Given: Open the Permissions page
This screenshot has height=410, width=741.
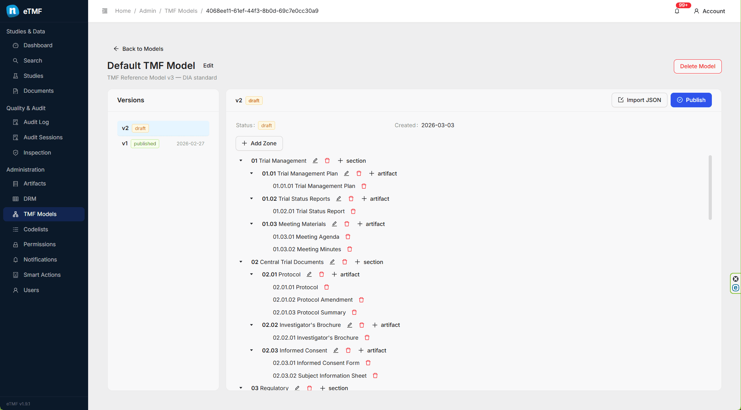Looking at the screenshot, I should pyautogui.click(x=44, y=244).
